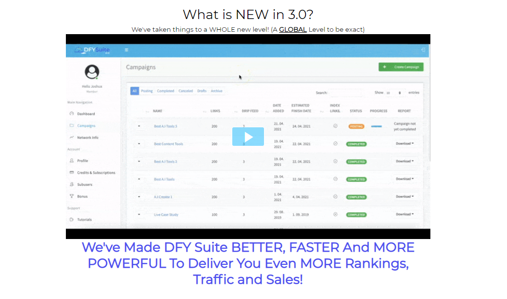Click index links check for Best A.I Tools 3
Image resolution: width=507 pixels, height=299 pixels.
(x=335, y=126)
